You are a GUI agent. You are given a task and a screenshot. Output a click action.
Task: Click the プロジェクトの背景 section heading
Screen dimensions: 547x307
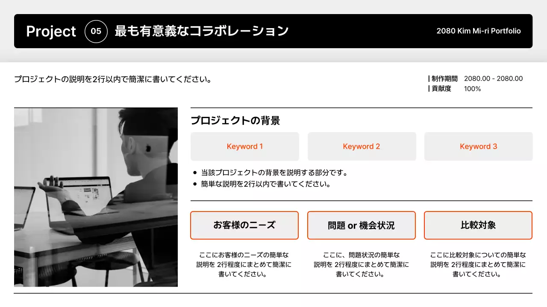pos(235,121)
